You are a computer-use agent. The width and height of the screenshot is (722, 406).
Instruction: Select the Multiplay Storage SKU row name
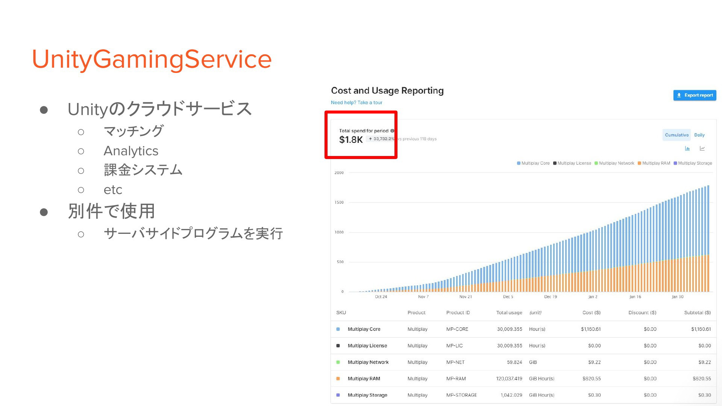point(367,395)
